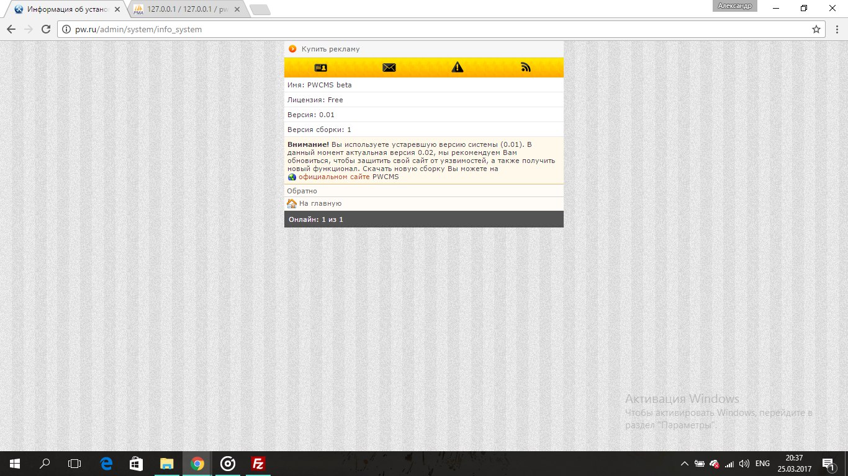
Task: Click the profile card icon in yellow bar
Action: [320, 68]
